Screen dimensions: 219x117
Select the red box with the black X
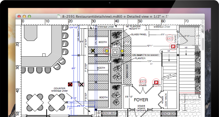point(70,84)
